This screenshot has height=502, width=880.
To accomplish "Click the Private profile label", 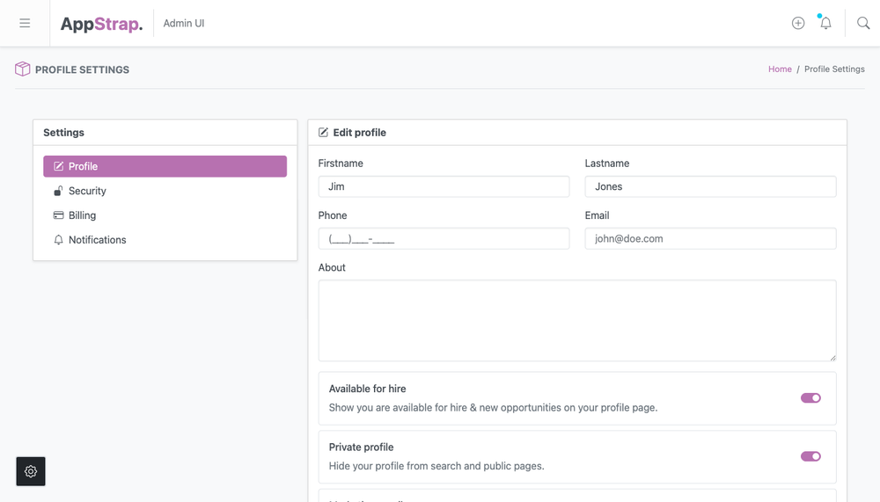I will click(x=361, y=447).
